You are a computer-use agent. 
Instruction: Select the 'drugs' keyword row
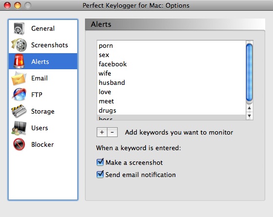click(171, 110)
